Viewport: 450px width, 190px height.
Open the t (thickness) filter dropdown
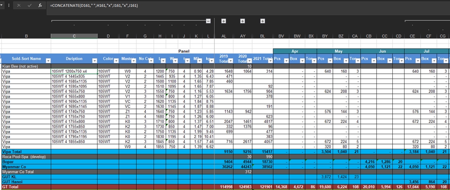187,61
